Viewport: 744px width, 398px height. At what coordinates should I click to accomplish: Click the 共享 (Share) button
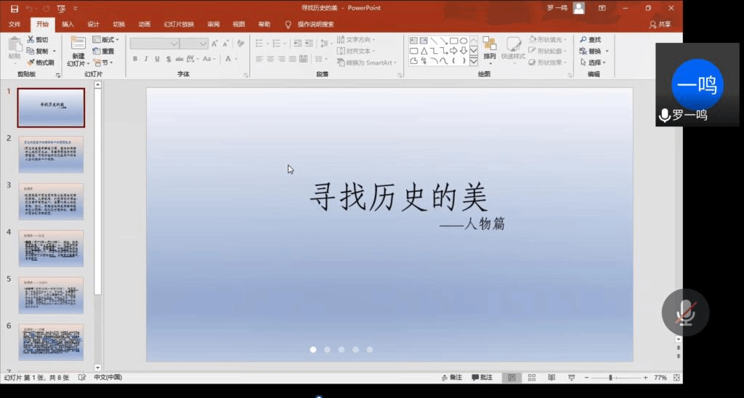[660, 24]
